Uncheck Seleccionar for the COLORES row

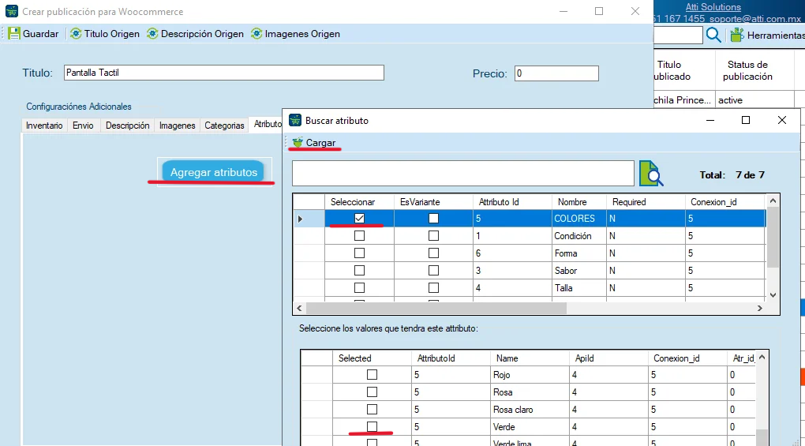[x=359, y=218]
